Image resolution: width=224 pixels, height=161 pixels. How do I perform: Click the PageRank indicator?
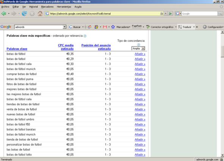coord(137,27)
